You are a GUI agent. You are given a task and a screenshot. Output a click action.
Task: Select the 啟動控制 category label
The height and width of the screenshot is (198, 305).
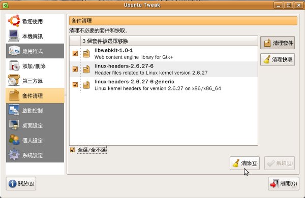pyautogui.click(x=33, y=111)
